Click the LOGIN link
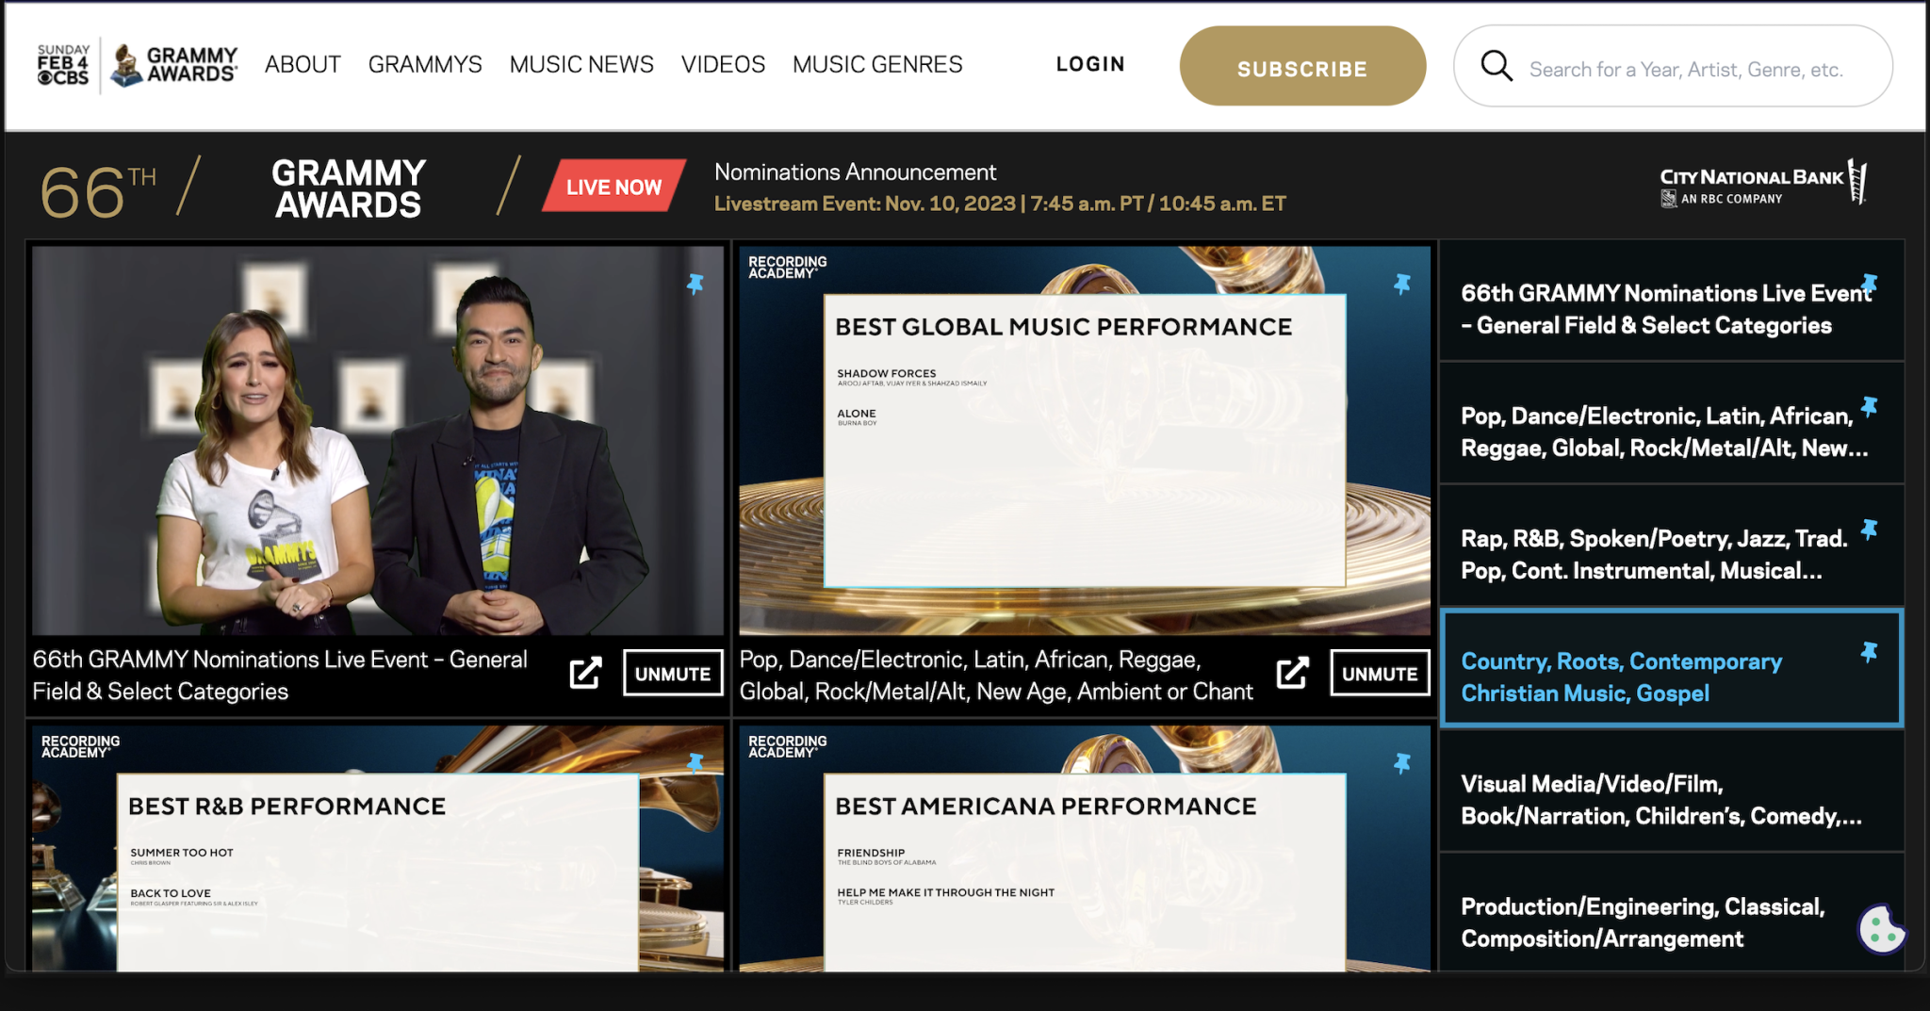The height and width of the screenshot is (1011, 1930). (1090, 64)
